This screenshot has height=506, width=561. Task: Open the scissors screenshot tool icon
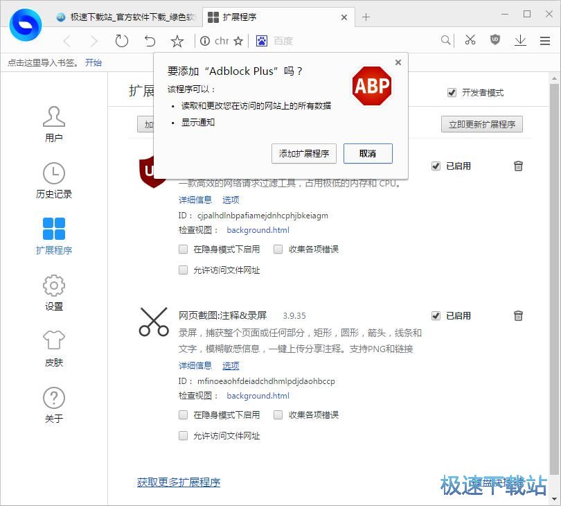470,40
